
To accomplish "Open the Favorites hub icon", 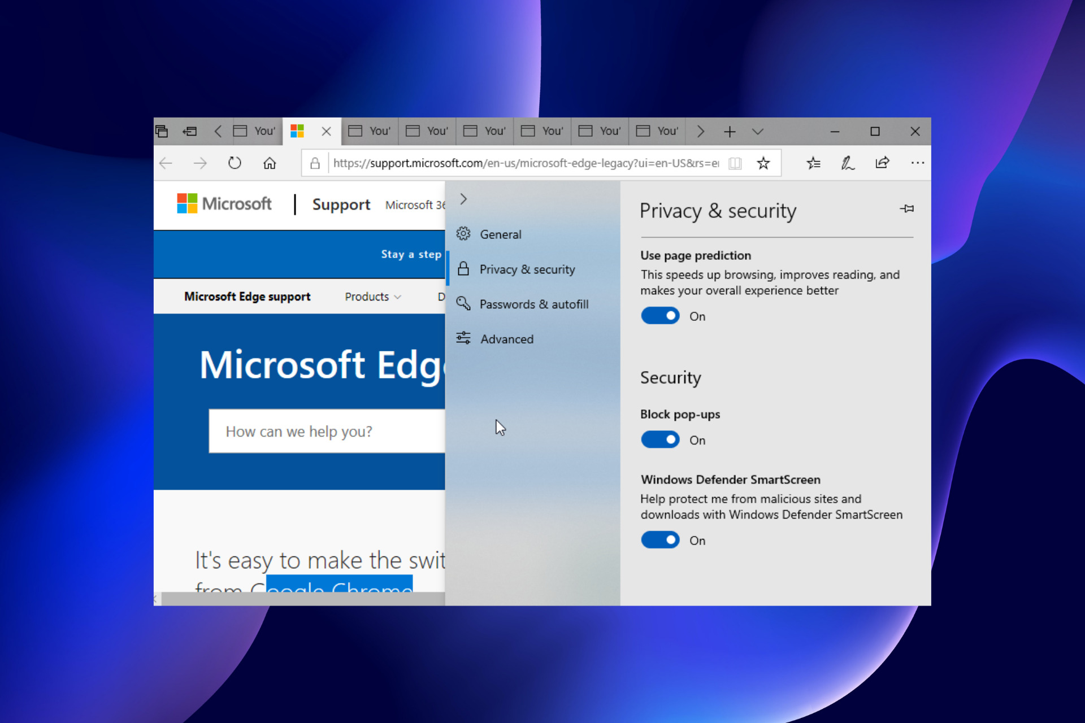I will coord(813,163).
